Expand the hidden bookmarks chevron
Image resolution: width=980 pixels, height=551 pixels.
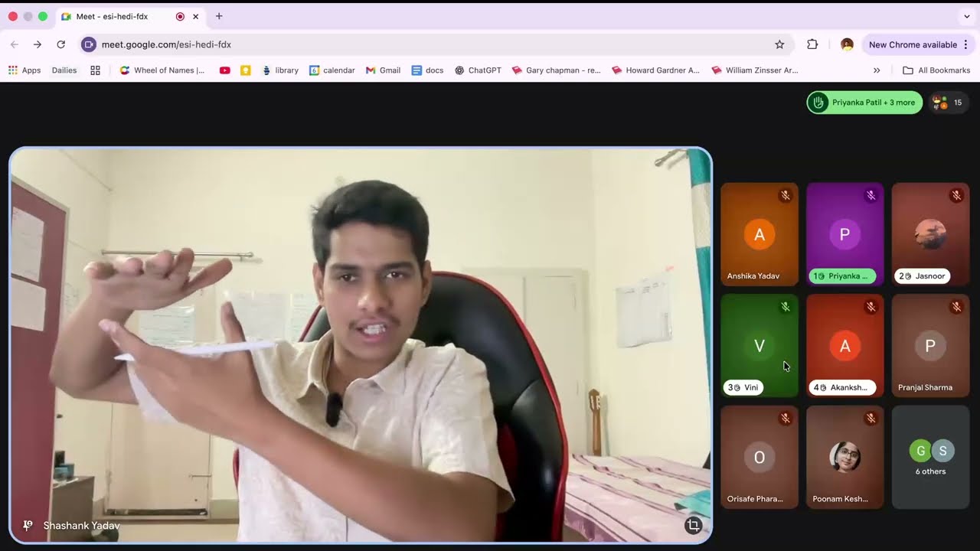click(x=877, y=70)
